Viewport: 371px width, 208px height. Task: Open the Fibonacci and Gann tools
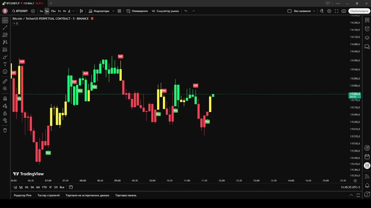[5, 35]
